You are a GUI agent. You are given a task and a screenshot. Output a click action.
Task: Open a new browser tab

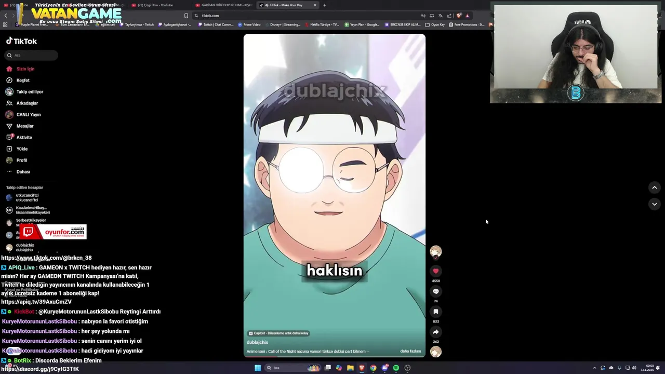pyautogui.click(x=325, y=5)
